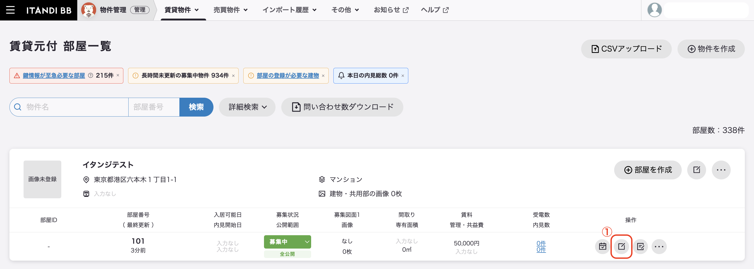
Task: Expand the 賃貸物件 menu
Action: pos(182,10)
